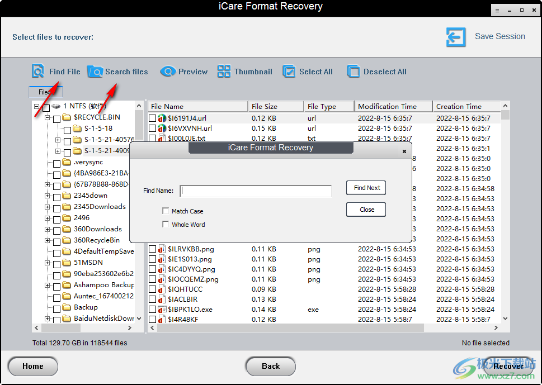Click the Find Next button
Image resolution: width=542 pixels, height=385 pixels.
tap(366, 188)
